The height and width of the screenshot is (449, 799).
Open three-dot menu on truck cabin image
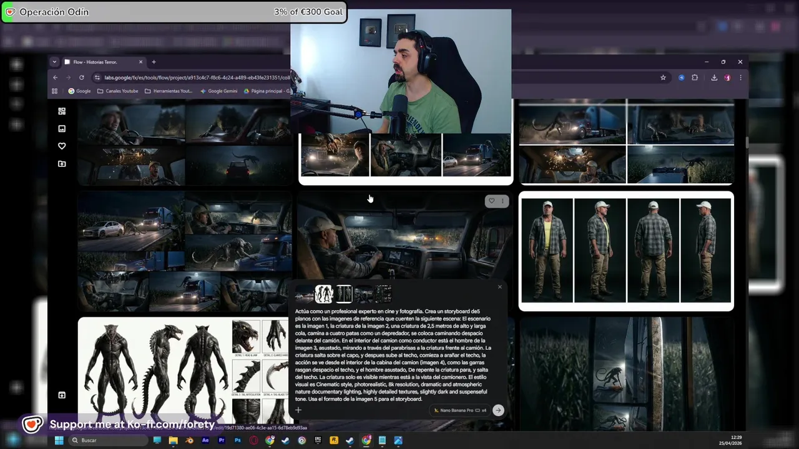pyautogui.click(x=502, y=201)
